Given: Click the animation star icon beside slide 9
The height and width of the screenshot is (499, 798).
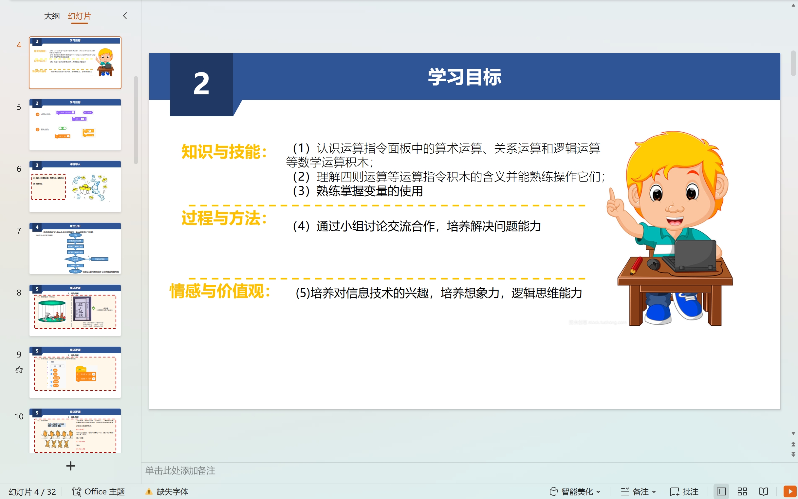Looking at the screenshot, I should (19, 370).
